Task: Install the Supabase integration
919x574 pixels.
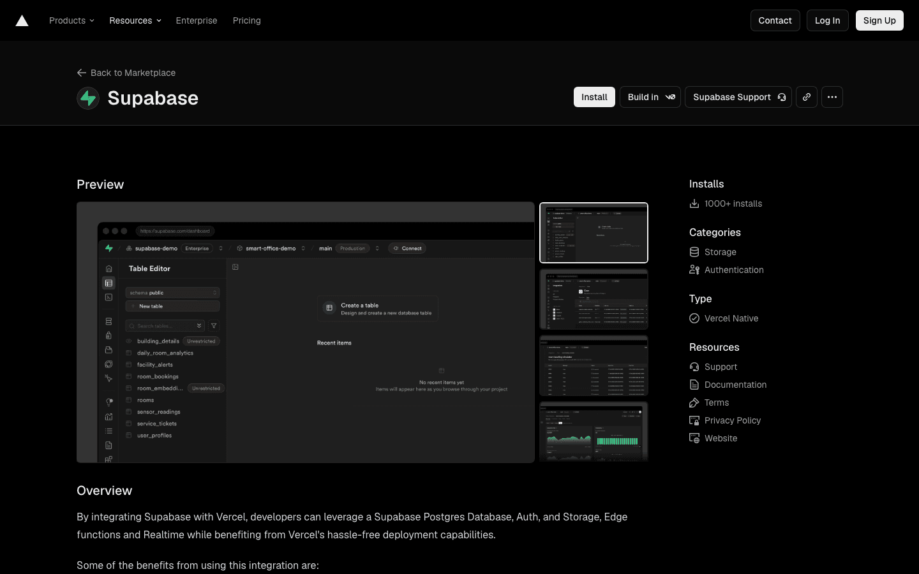Action: pyautogui.click(x=594, y=97)
